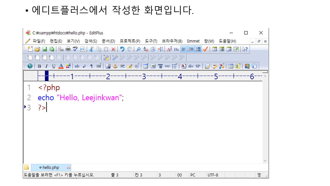The height and width of the screenshot is (186, 330).
Task: Click the Print icon in toolbar
Action: pos(68,49)
